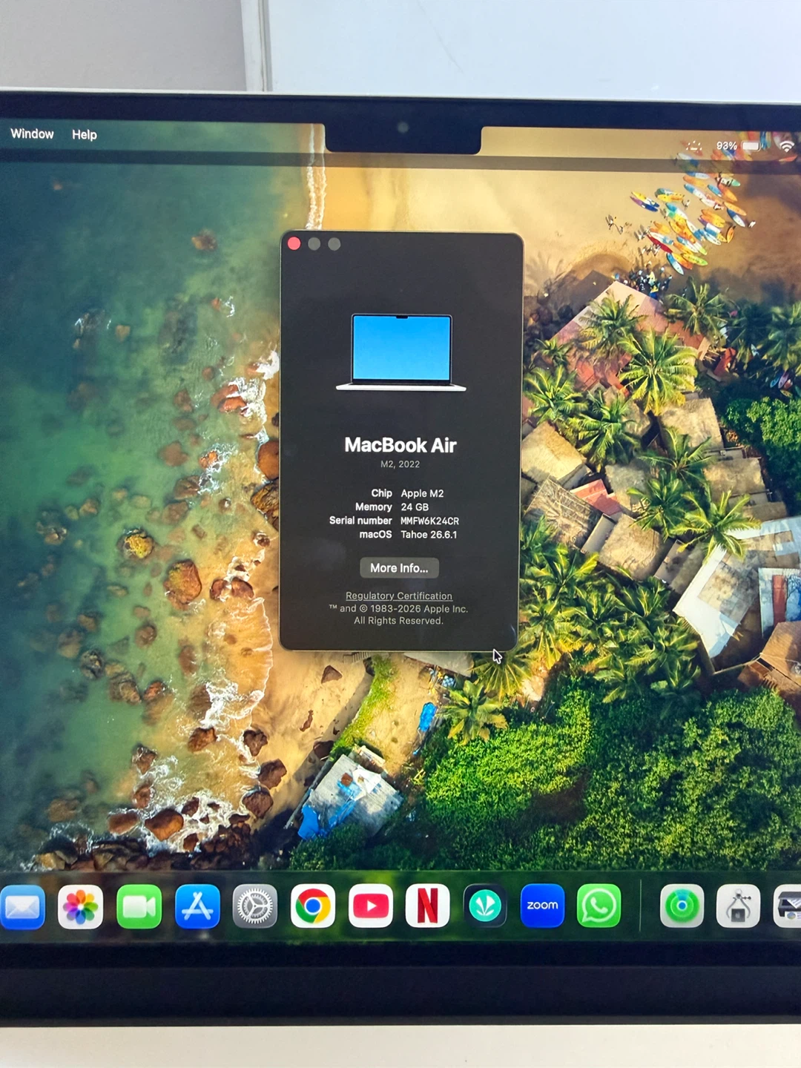Open the Wi-Fi status menu
The image size is (801, 1068).
point(787,146)
